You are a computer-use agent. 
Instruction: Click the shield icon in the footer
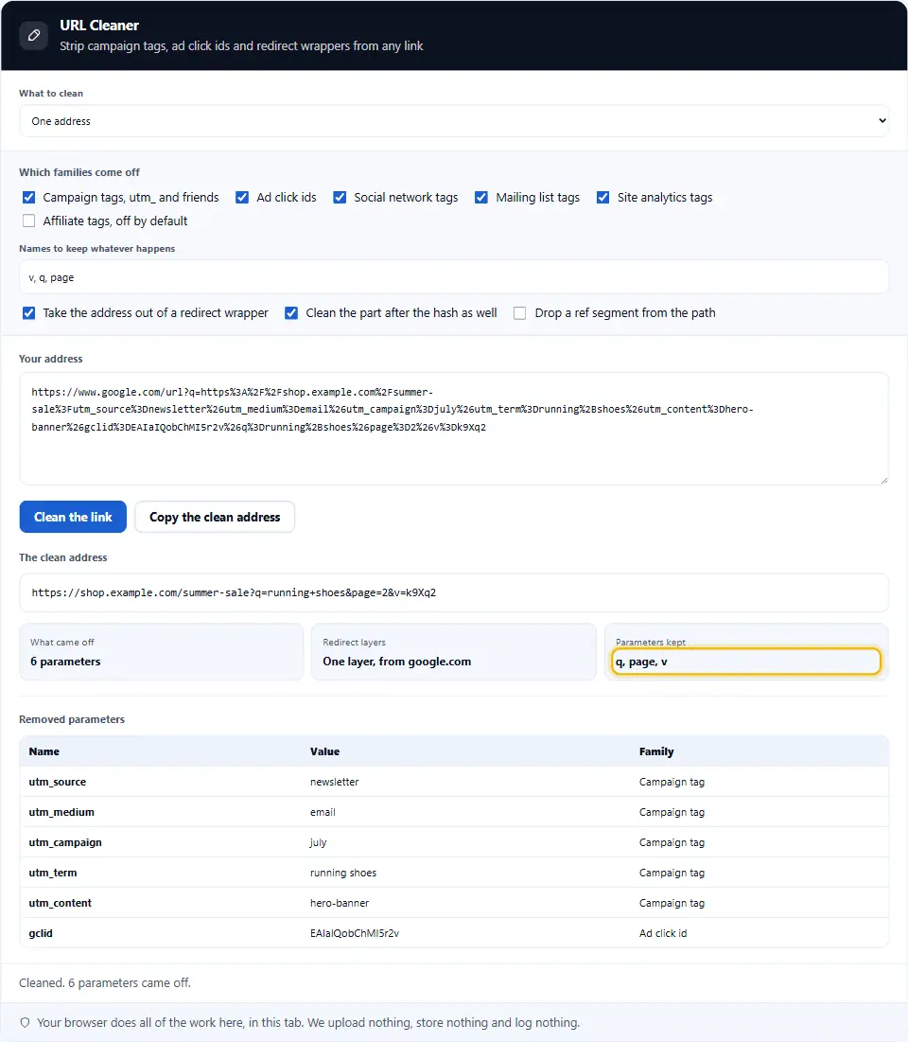(x=26, y=1022)
